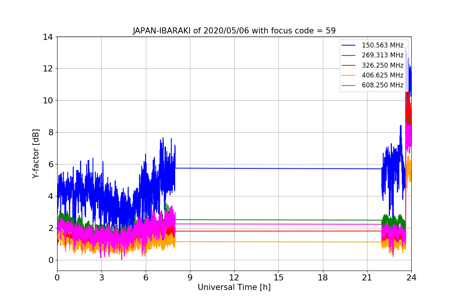This screenshot has width=457, height=304.
Task: Click the 269.313 MHz legend label
Action: click(382, 55)
